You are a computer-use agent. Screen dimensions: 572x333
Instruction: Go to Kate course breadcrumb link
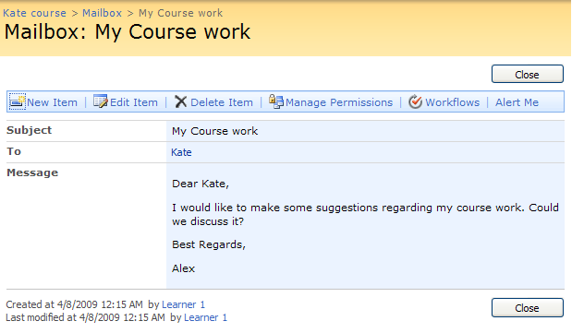point(35,13)
